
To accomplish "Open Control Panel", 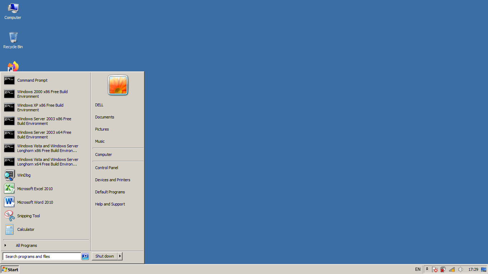I will tap(118, 168).
